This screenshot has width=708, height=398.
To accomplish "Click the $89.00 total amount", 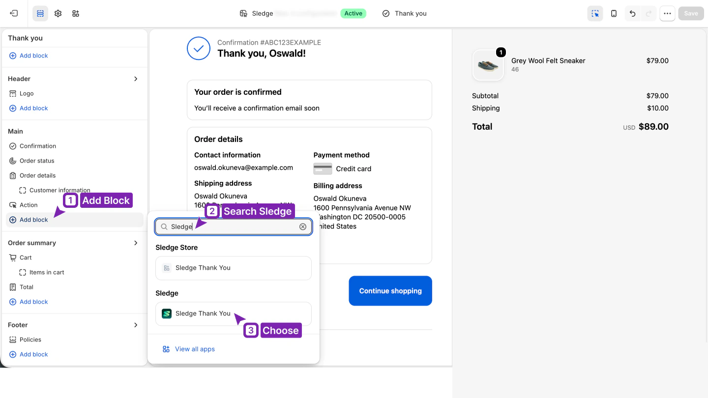I will [x=653, y=127].
